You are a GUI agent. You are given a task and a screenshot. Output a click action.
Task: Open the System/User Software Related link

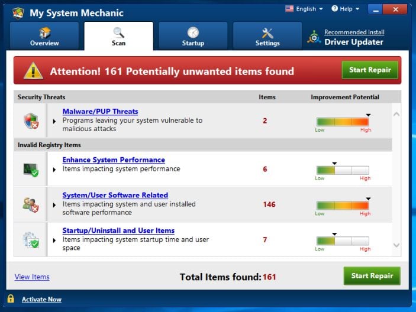pyautogui.click(x=115, y=195)
